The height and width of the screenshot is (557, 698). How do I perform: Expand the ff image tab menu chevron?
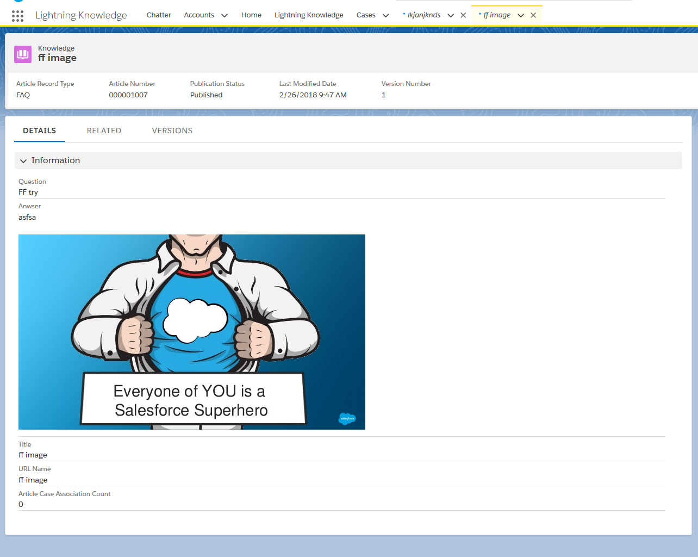tap(521, 15)
